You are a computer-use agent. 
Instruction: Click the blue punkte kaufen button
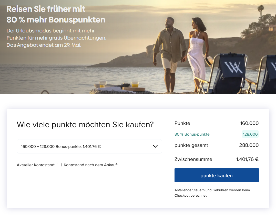click(217, 175)
